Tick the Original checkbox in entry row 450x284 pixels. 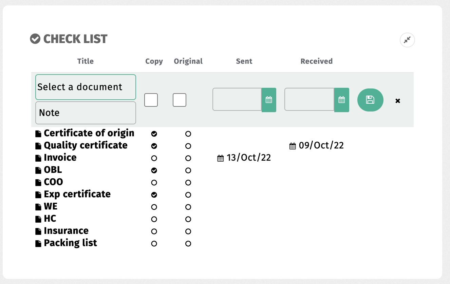[x=180, y=100]
